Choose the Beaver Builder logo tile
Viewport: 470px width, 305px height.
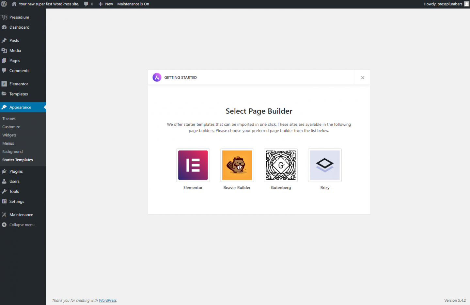click(x=237, y=165)
